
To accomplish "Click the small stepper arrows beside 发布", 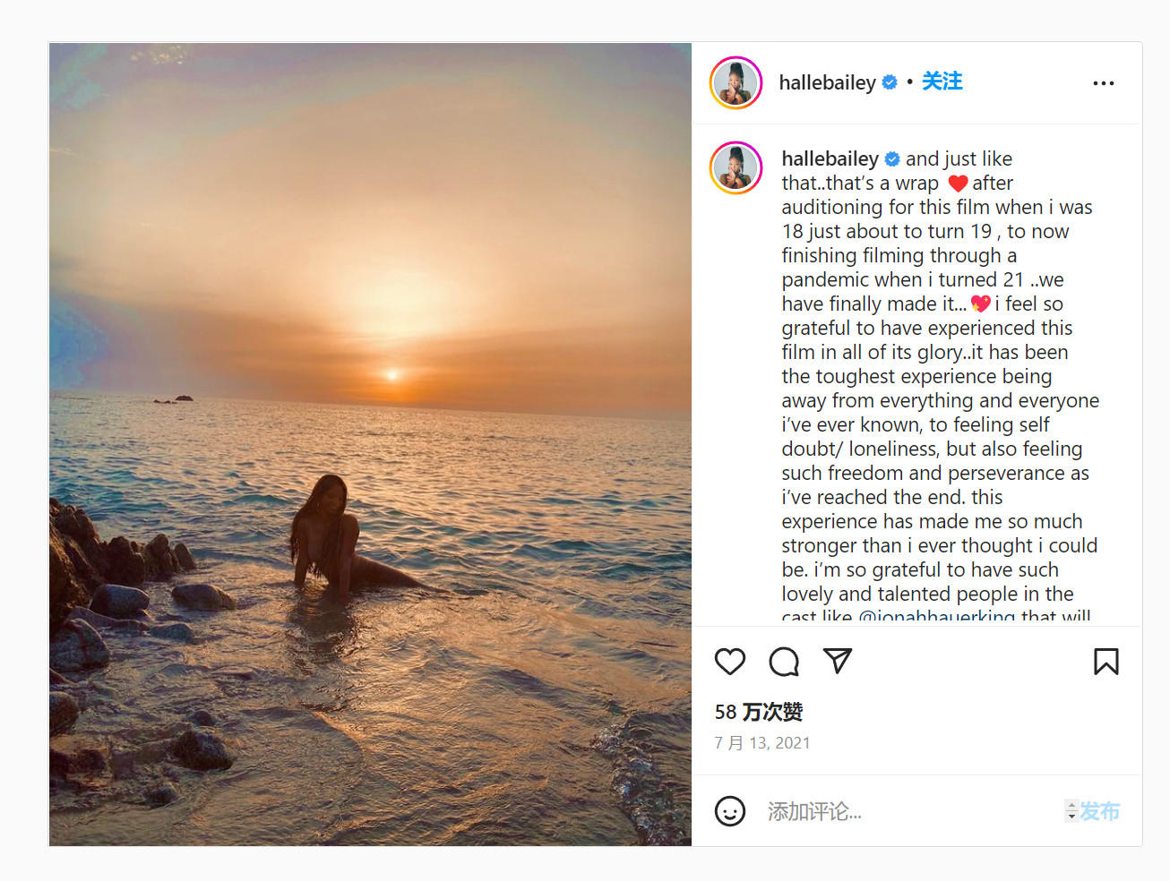I will point(1071,811).
